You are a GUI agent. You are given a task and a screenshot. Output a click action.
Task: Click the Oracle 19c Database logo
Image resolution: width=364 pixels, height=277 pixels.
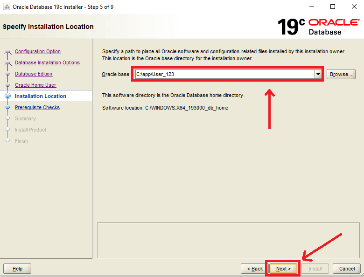[x=319, y=27]
